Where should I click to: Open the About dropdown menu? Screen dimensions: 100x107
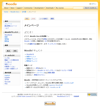click(7, 8)
